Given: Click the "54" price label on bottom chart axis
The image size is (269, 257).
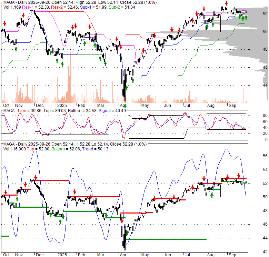Looking at the screenshot, I should coord(265,170).
